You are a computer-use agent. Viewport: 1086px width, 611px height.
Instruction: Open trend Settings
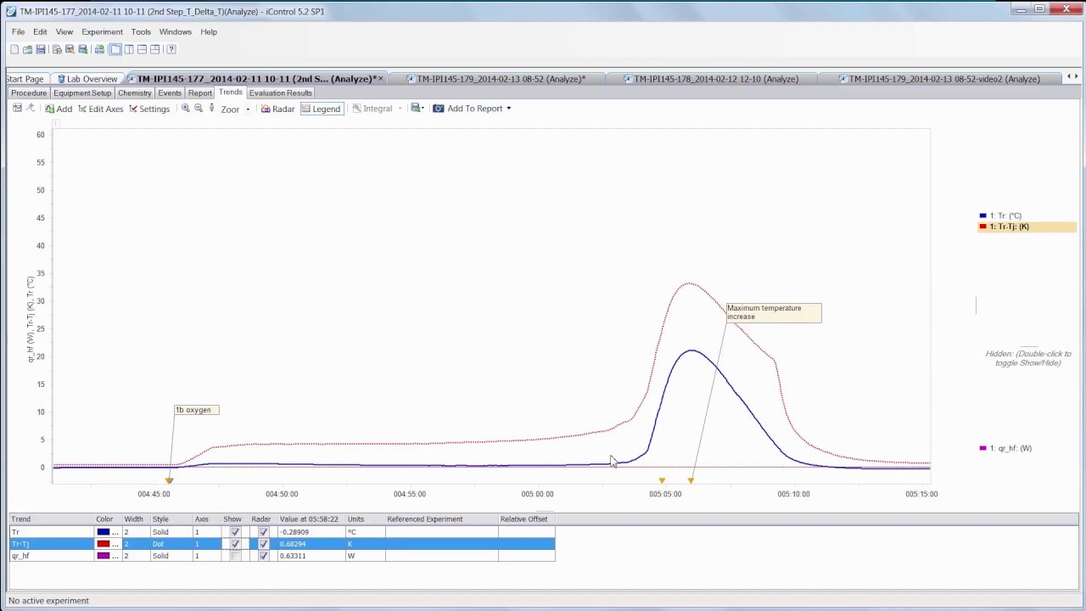click(149, 109)
